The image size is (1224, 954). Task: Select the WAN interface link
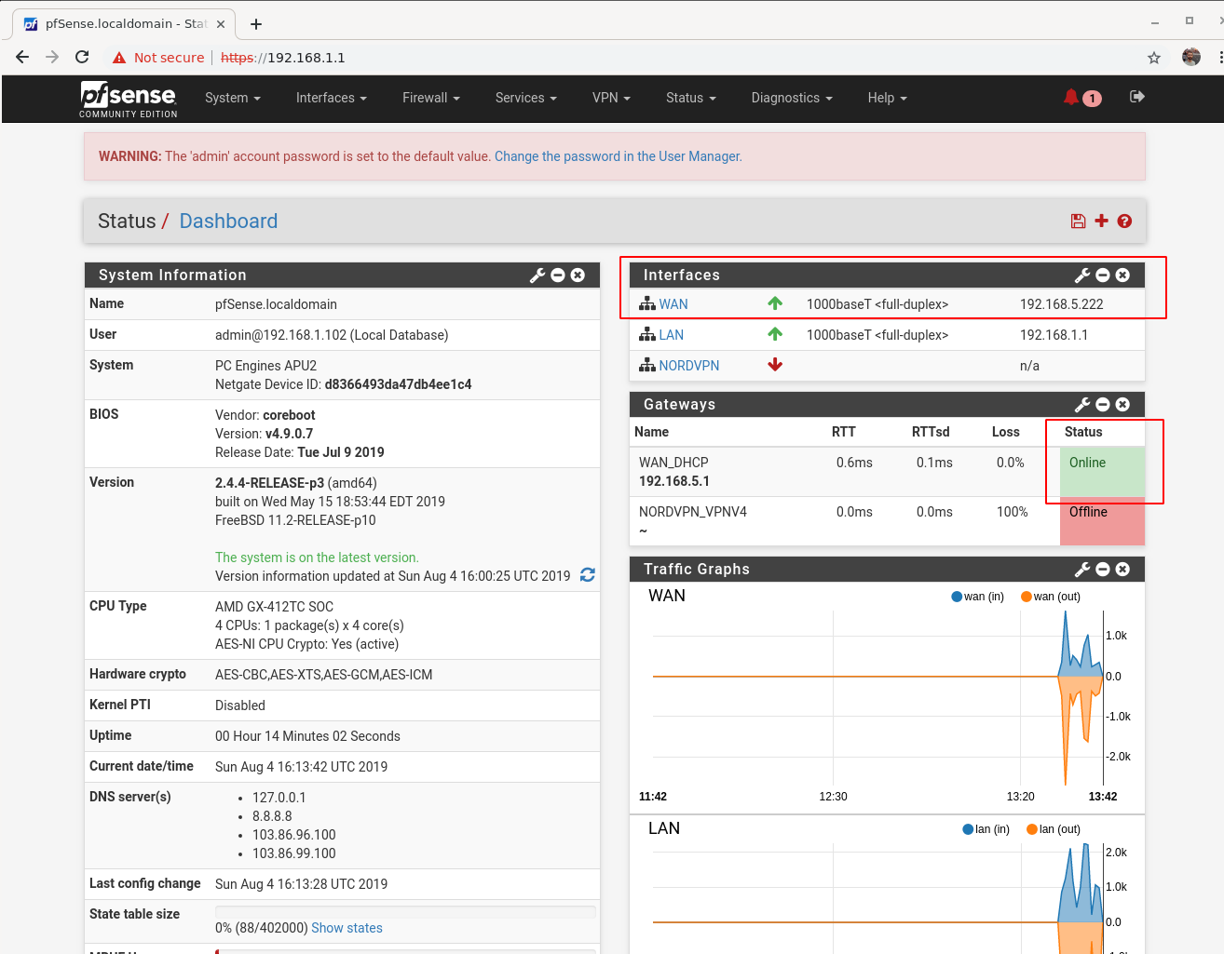pos(673,303)
